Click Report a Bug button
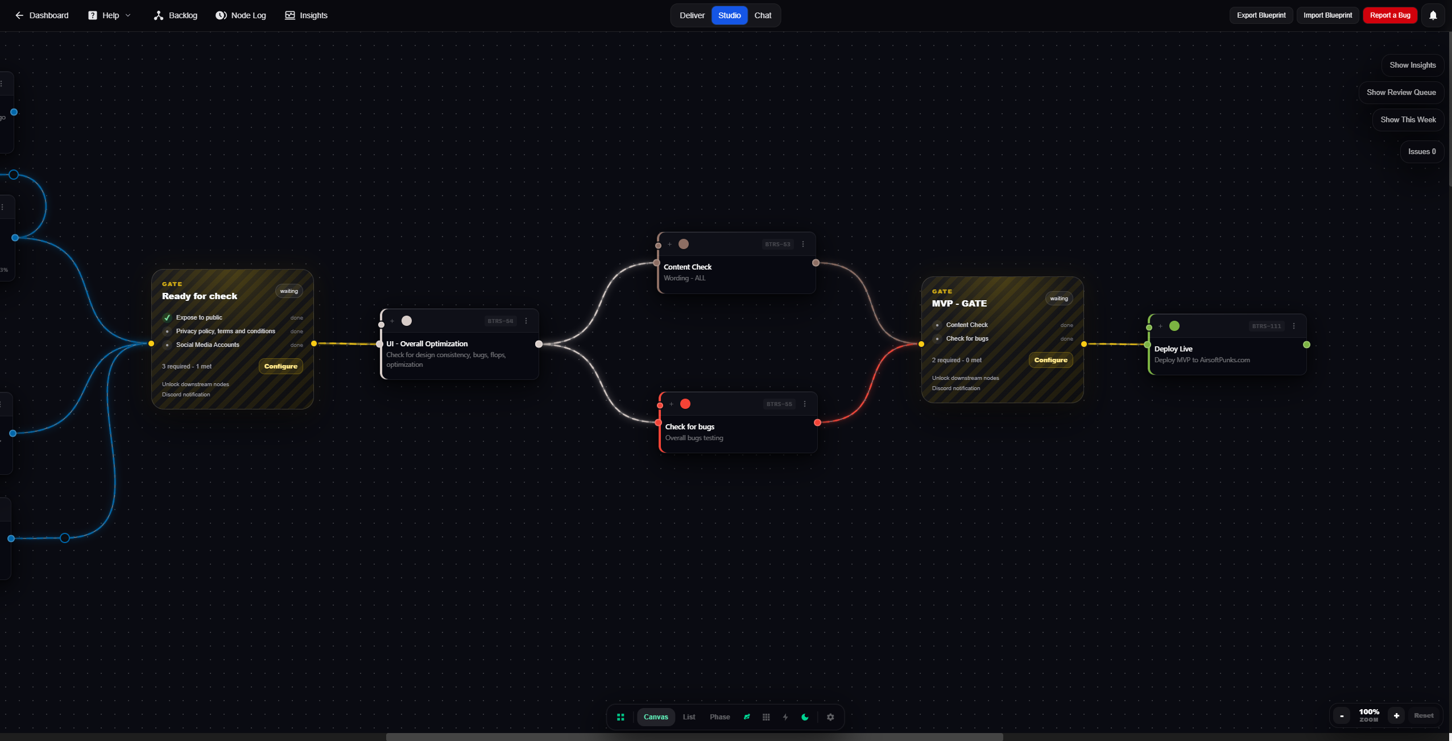Viewport: 1452px width, 741px height. click(1390, 15)
